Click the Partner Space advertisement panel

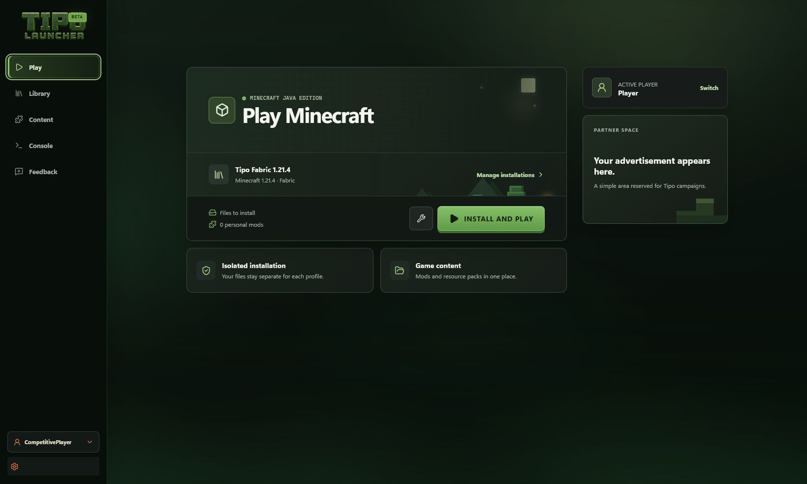tap(655, 169)
